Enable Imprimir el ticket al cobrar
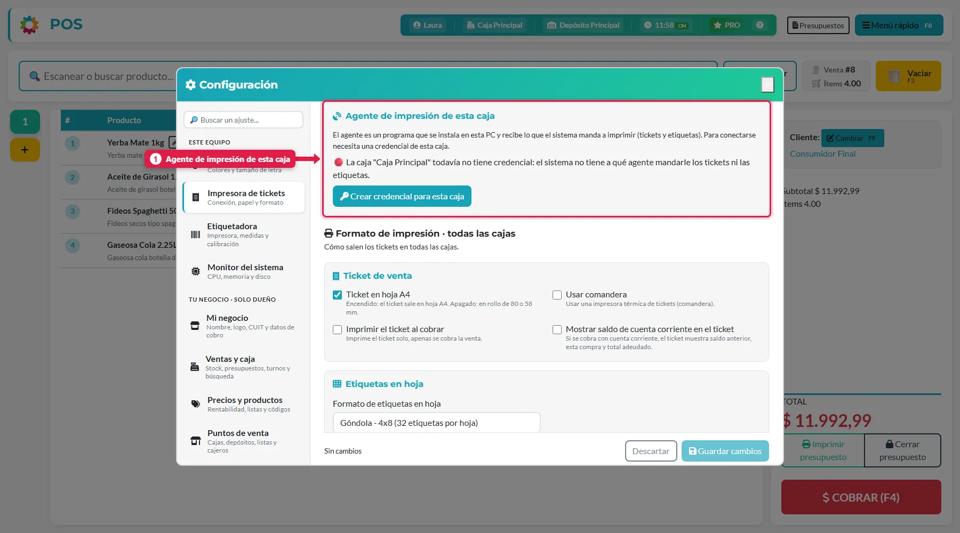 (337, 329)
